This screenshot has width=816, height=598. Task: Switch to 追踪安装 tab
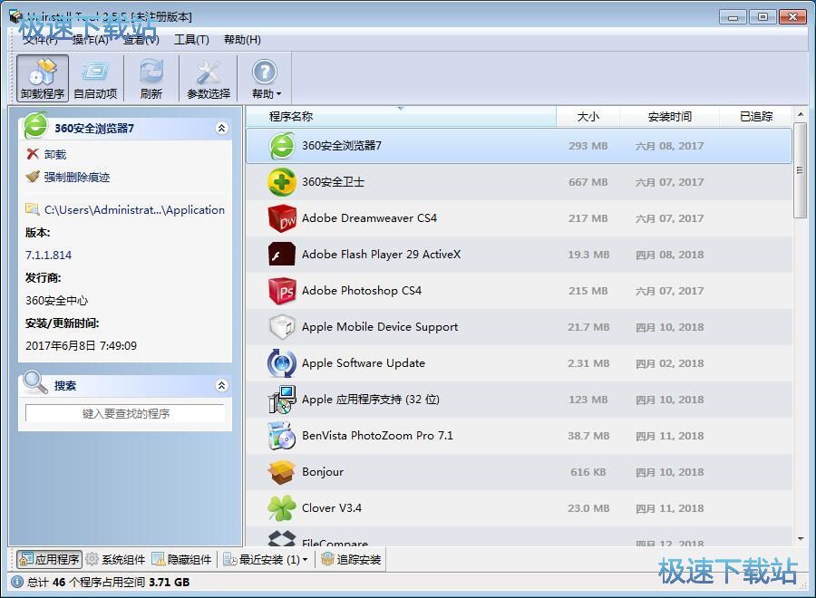coord(351,560)
